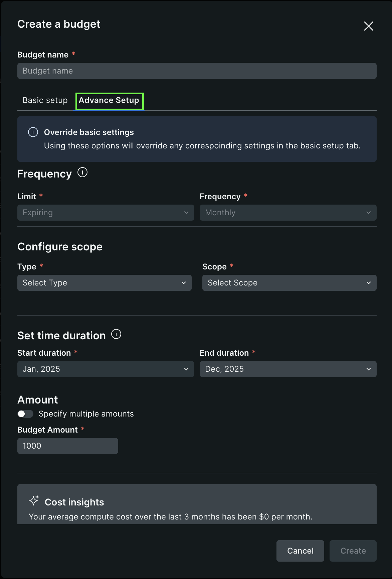Click the chevron arrow in Select Scope field
The width and height of the screenshot is (392, 579).
pyautogui.click(x=368, y=283)
